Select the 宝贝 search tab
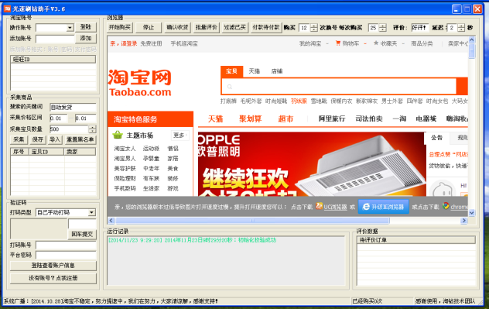This screenshot has height=309, width=489. (231, 71)
